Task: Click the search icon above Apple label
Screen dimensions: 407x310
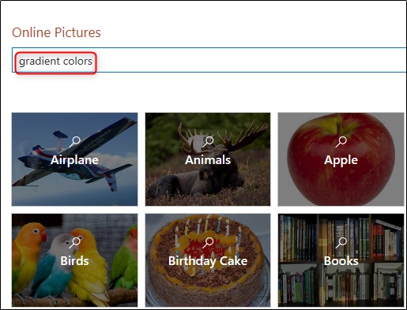Action: click(x=341, y=142)
